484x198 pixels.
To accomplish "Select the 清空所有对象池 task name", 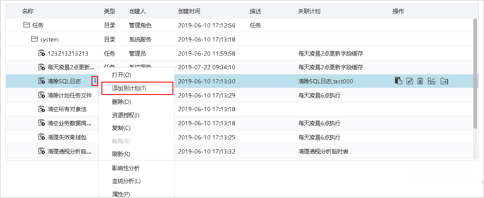I will pos(67,109).
